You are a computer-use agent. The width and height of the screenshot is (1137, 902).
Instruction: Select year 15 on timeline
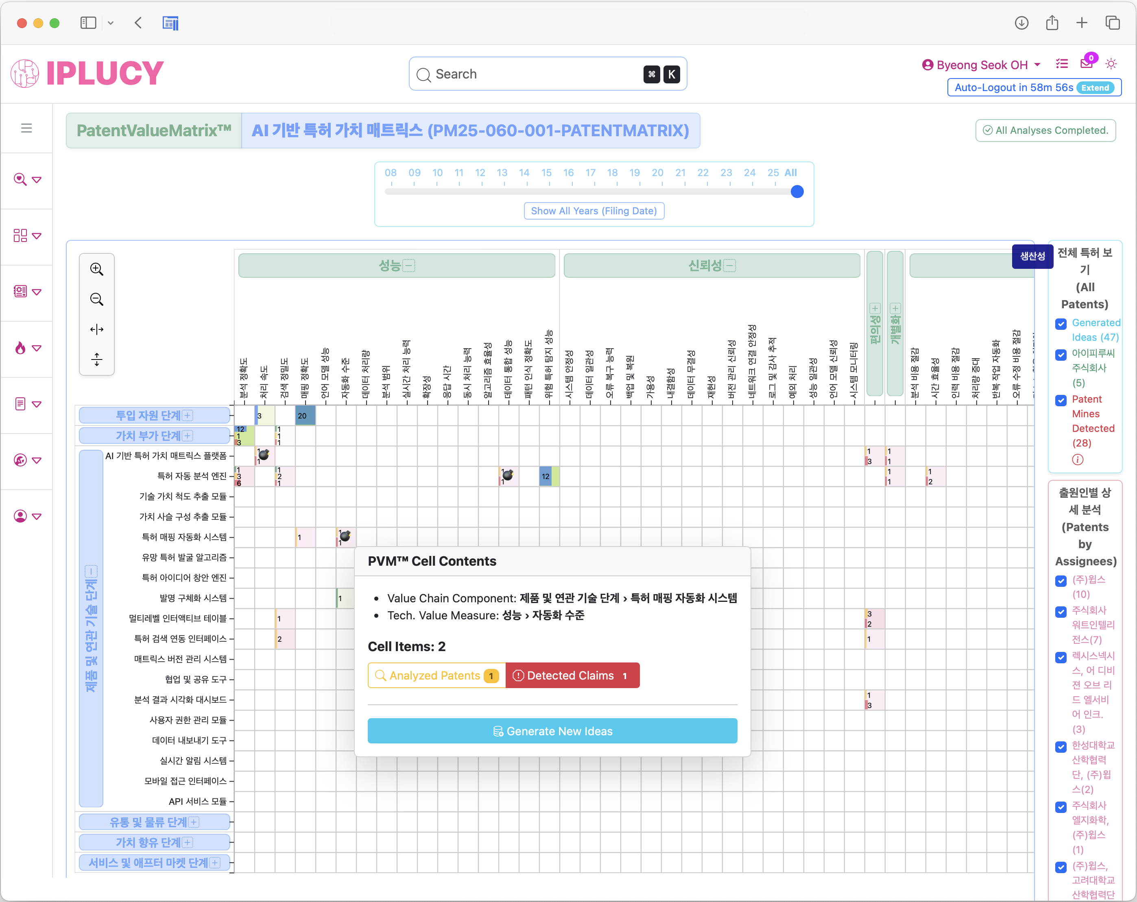tap(546, 172)
